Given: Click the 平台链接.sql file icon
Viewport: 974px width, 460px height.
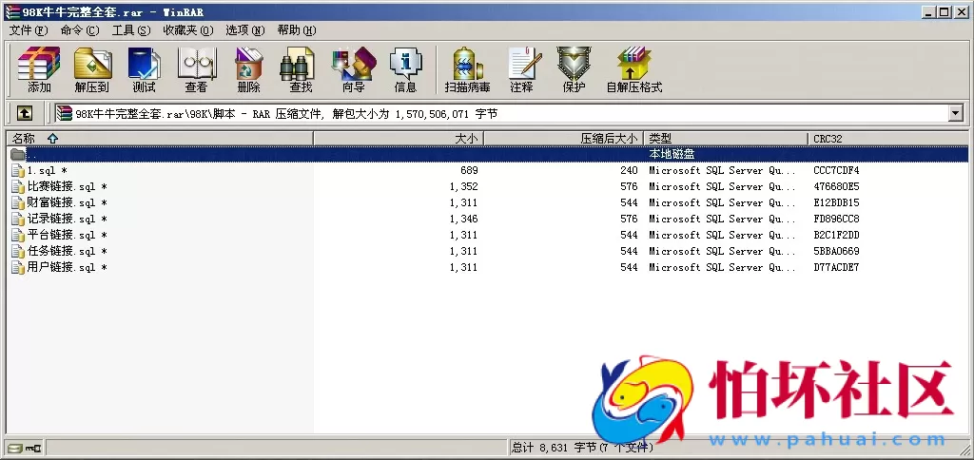Looking at the screenshot, I should (x=17, y=236).
